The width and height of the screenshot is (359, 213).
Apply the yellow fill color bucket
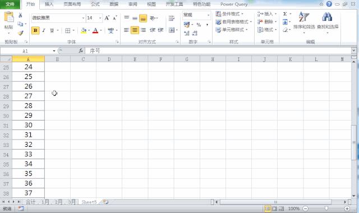[84, 30]
